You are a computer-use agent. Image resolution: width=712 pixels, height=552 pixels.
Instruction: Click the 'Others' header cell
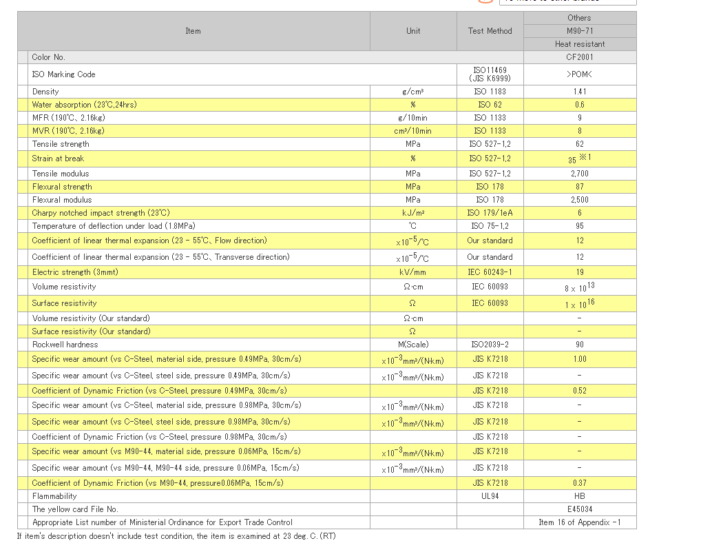coord(579,18)
